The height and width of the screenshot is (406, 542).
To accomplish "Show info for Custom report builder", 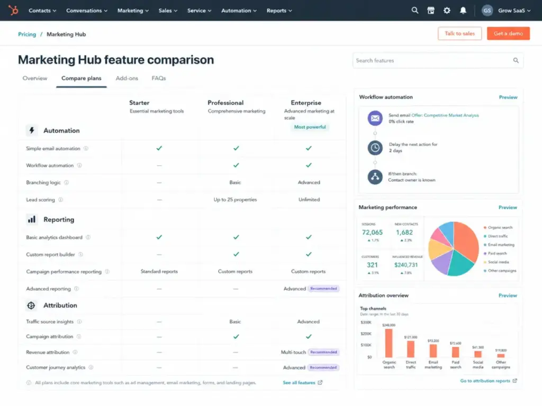I will pos(80,254).
